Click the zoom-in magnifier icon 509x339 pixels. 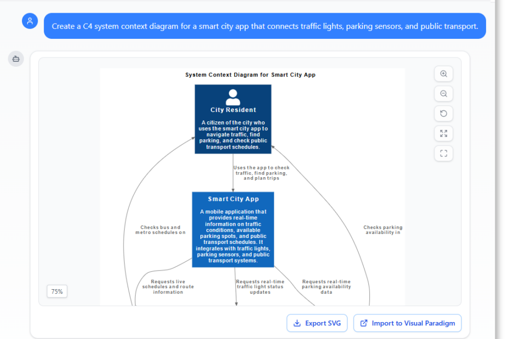[x=443, y=74]
